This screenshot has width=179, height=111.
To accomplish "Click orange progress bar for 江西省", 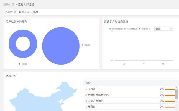I will [x=170, y=89].
